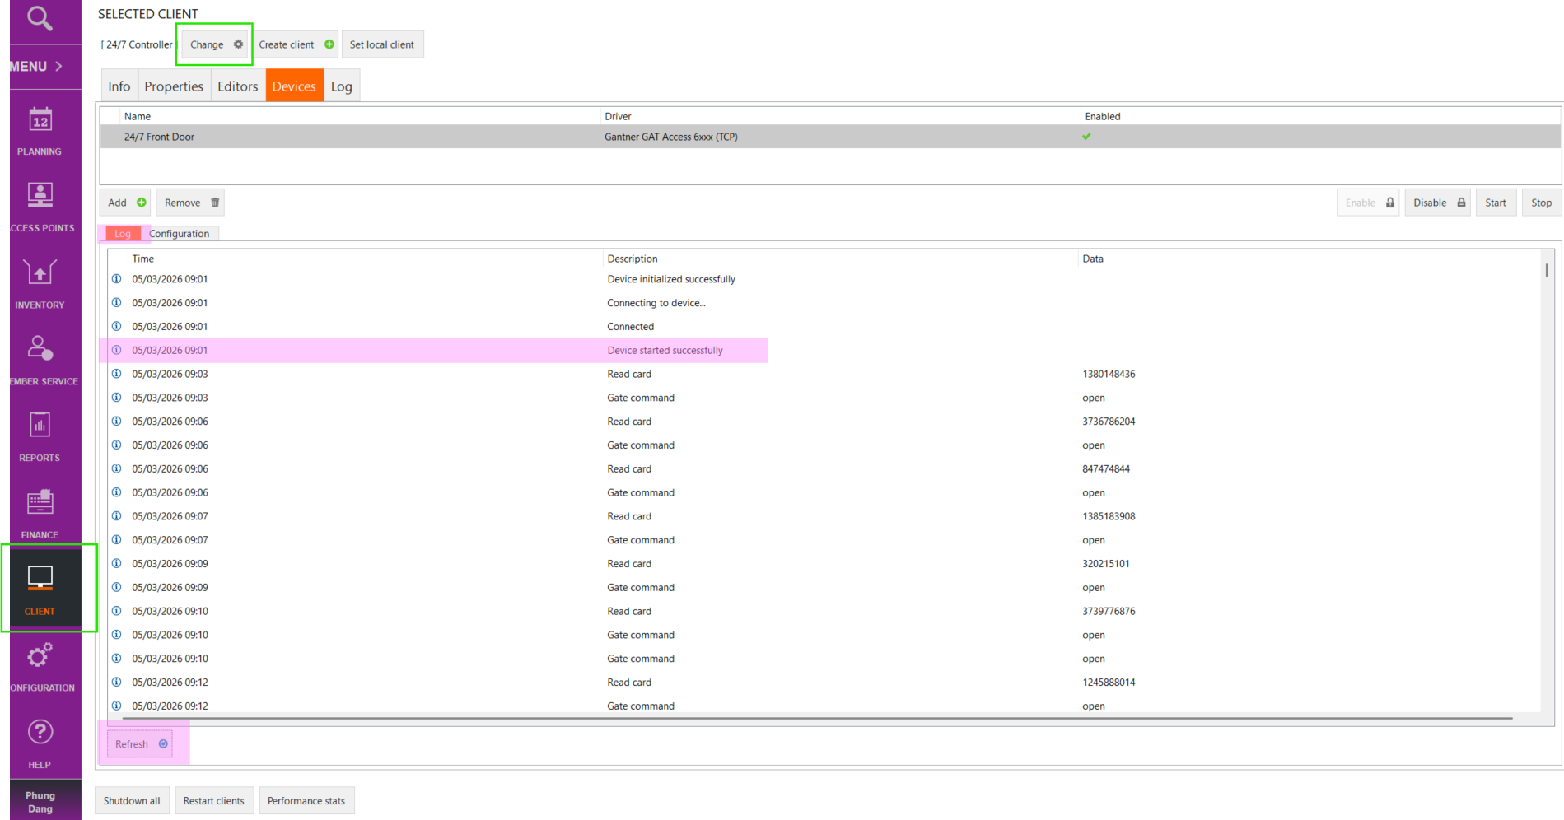Switch to the Properties tab
The image size is (1564, 820).
pos(173,86)
